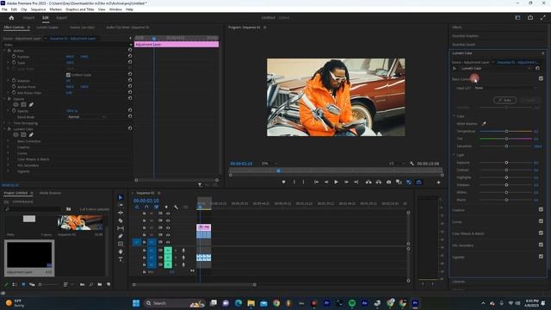Select the Rectangle tool
Viewport: 551px width, 310px height.
121,244
